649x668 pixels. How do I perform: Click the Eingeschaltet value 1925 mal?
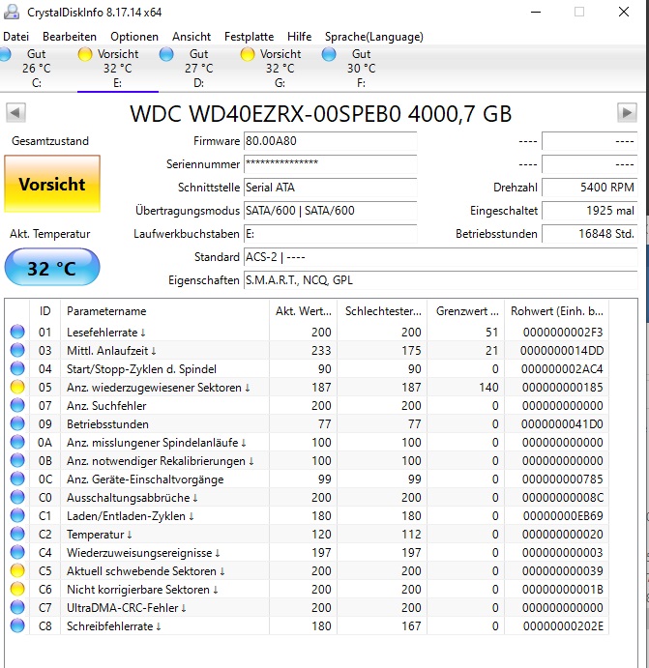[590, 211]
